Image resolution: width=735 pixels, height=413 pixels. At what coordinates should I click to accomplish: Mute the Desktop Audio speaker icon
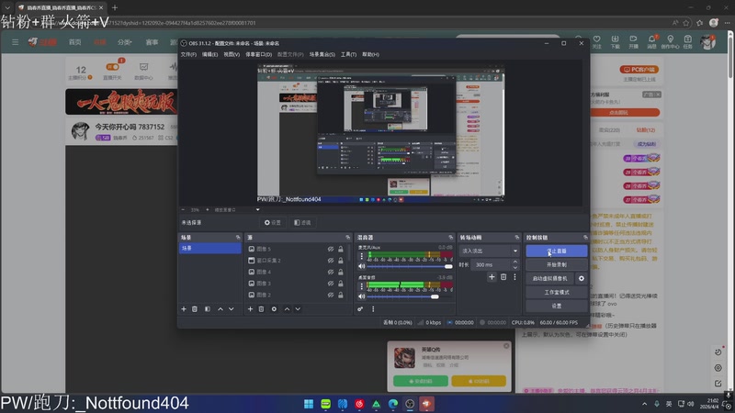361,296
